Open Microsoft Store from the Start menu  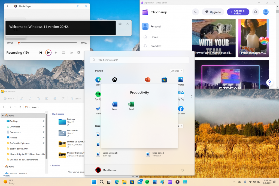pos(164,80)
